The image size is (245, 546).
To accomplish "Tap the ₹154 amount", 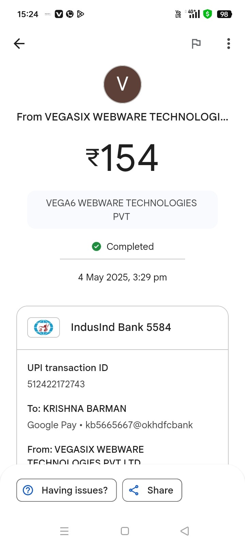I will point(122,158).
